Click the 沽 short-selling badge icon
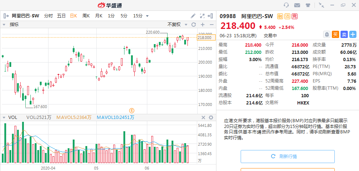The height and width of the screenshot is (171, 359). point(287,16)
